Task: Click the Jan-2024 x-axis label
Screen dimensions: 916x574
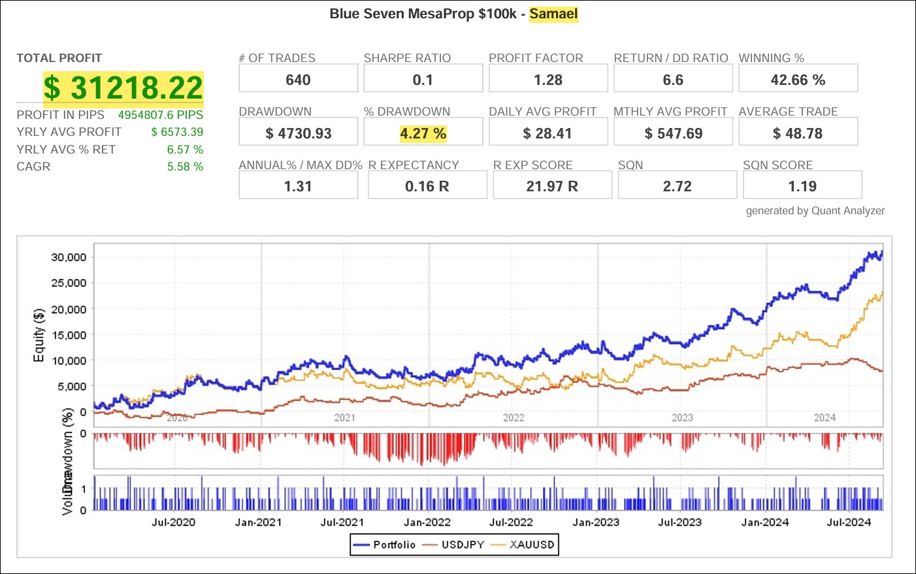Action: point(765,522)
